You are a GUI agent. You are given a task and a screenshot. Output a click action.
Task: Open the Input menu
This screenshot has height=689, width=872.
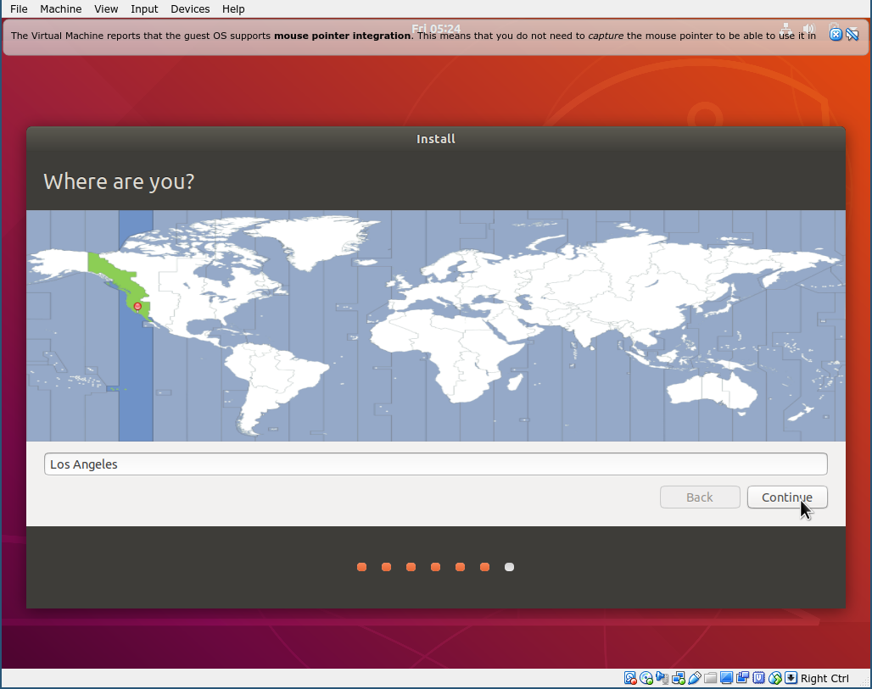coord(144,8)
